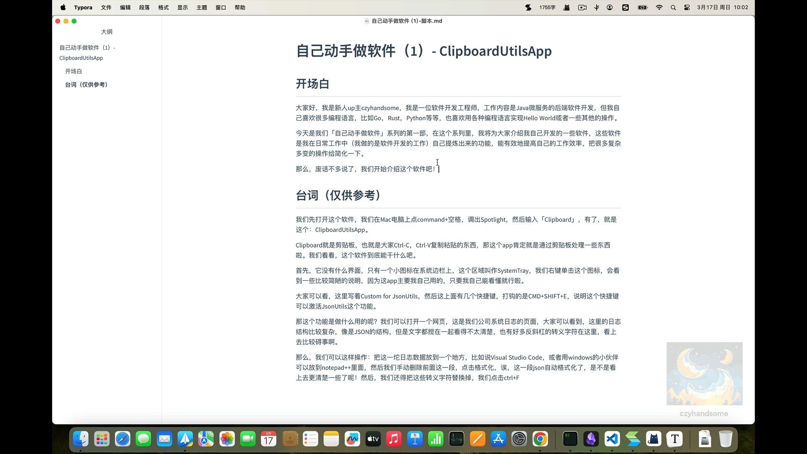807x454 pixels.
Task: Open Control Center toggles icon
Action: pyautogui.click(x=687, y=8)
